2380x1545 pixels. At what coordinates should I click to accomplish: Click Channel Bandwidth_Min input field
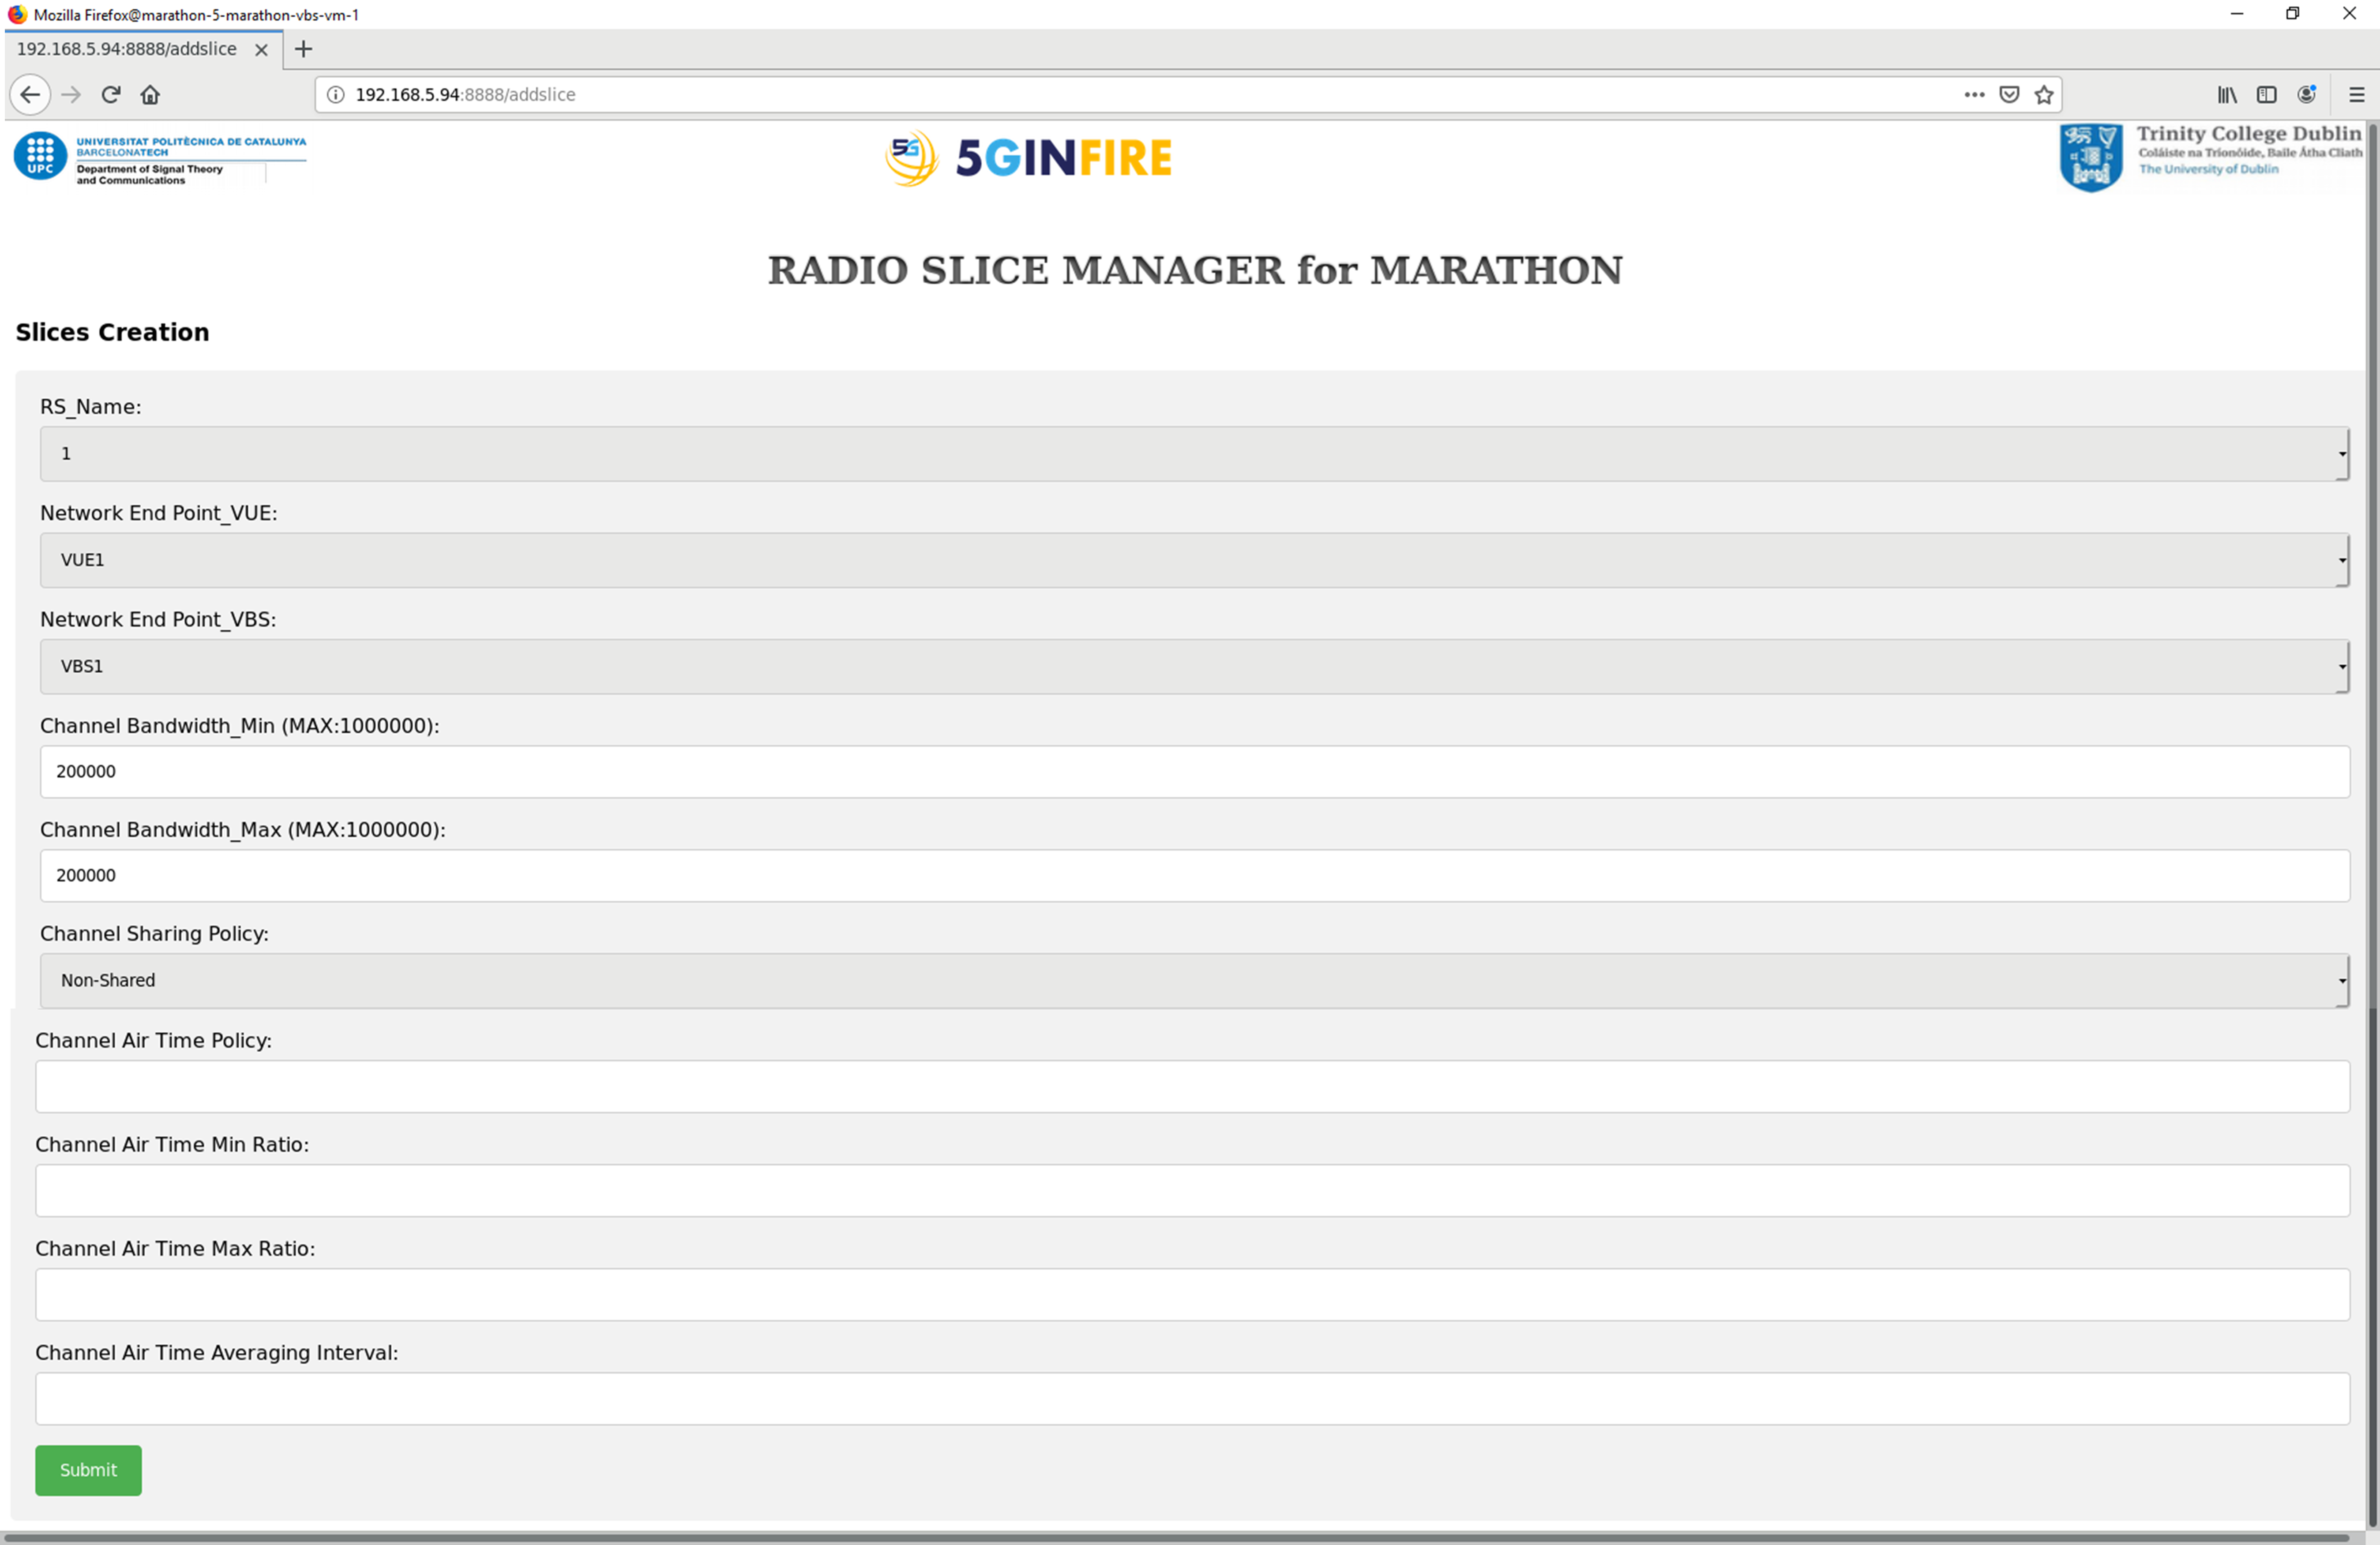pyautogui.click(x=1194, y=772)
